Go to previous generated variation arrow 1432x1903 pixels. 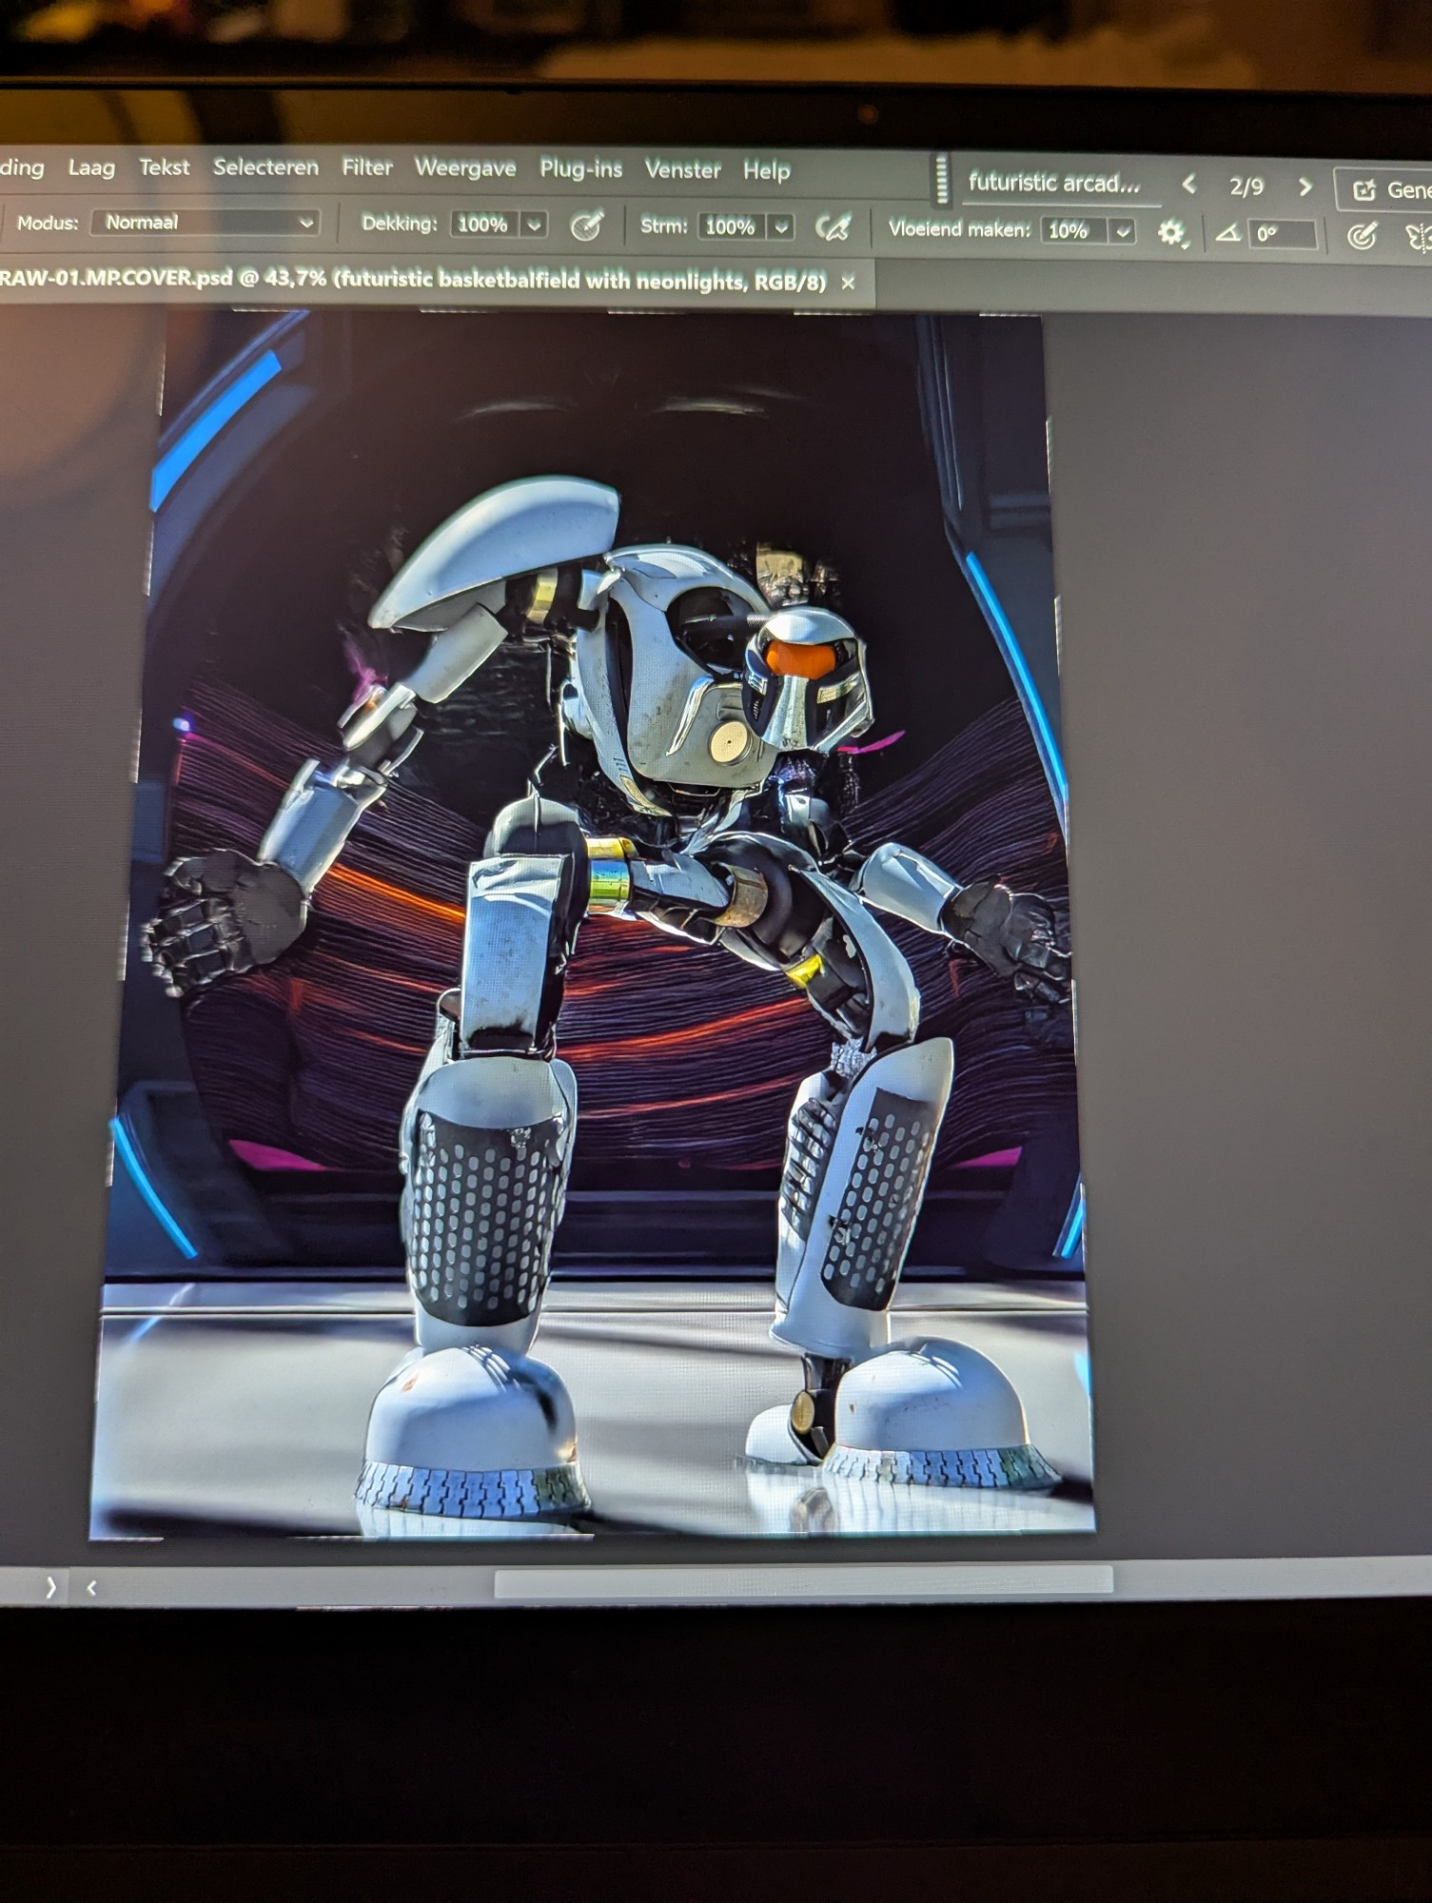[x=1188, y=185]
